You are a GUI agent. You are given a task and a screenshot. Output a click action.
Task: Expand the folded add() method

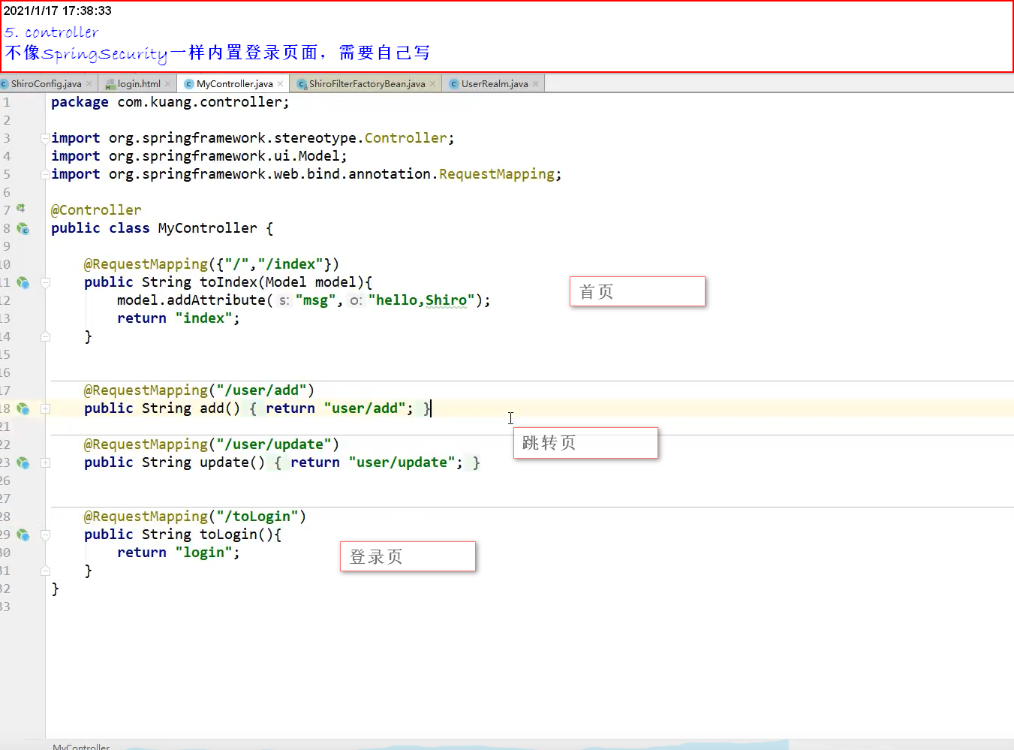pos(45,409)
